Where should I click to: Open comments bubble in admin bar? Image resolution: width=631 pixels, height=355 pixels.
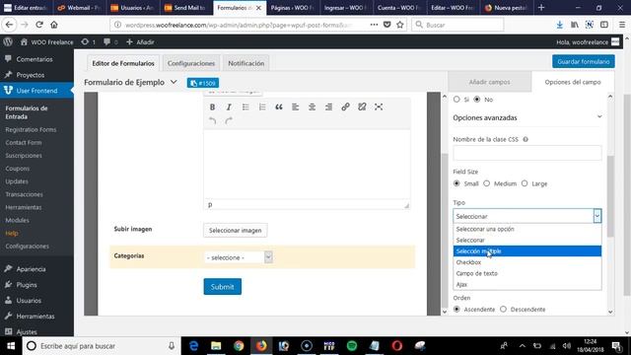110,41
